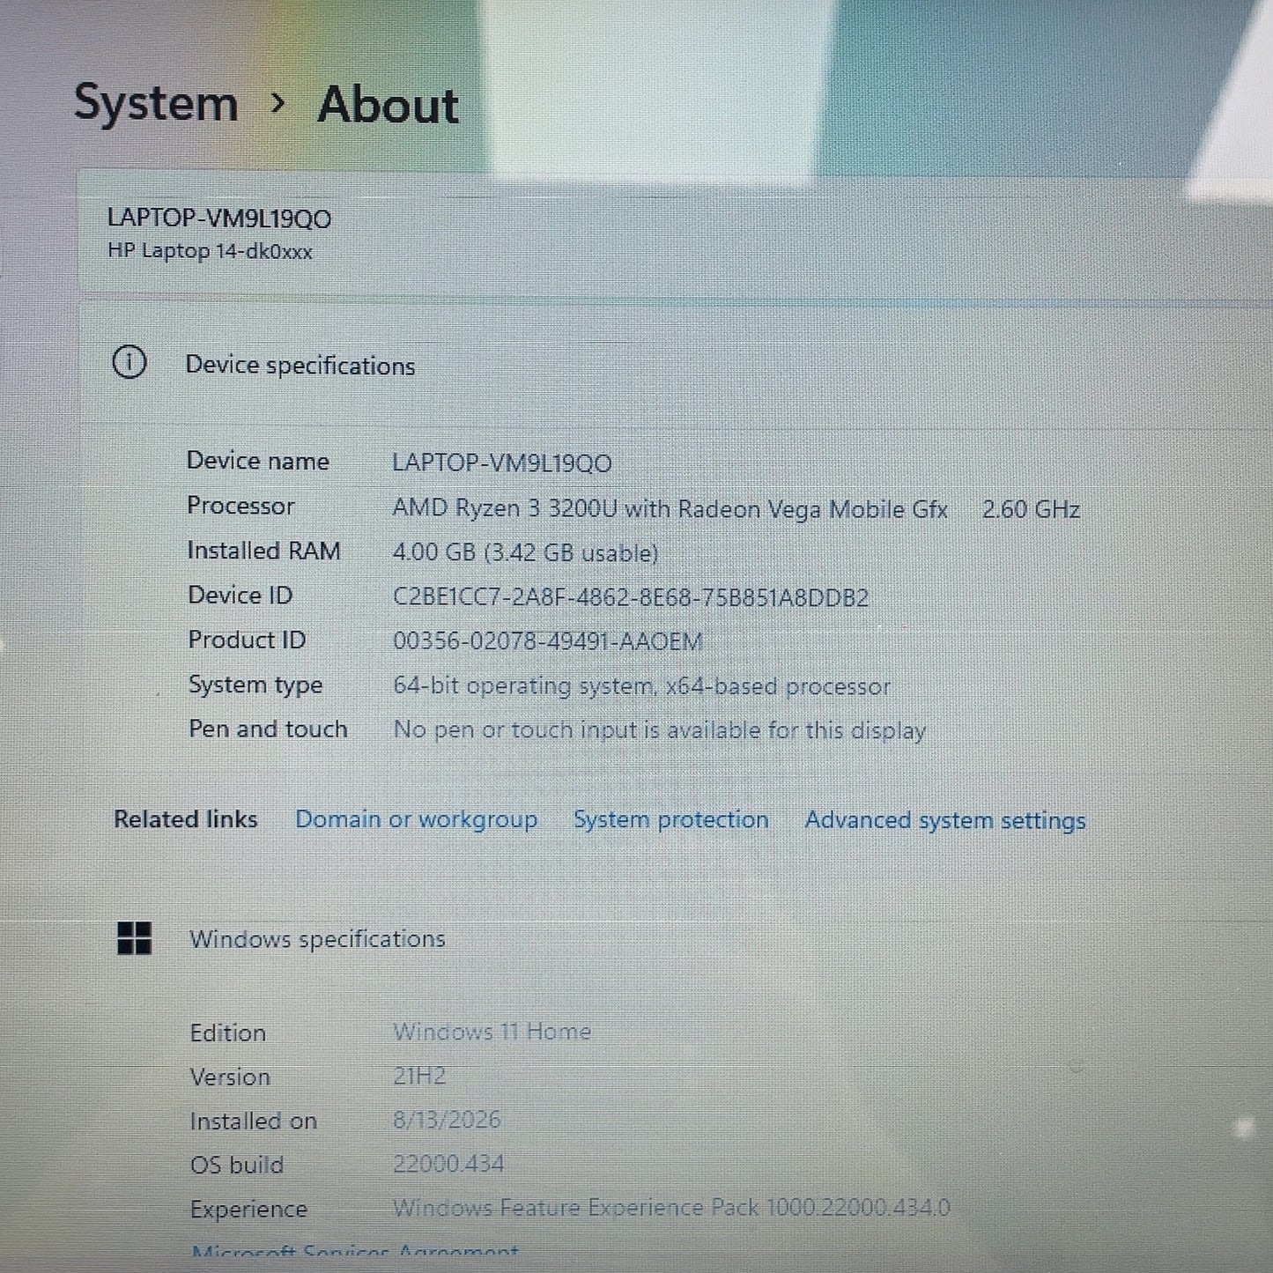This screenshot has width=1273, height=1273.
Task: Click the Product ID label
Action: pyautogui.click(x=248, y=640)
